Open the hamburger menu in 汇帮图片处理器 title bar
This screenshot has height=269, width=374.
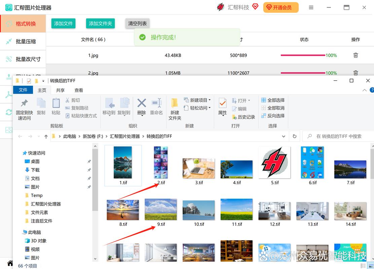point(311,8)
